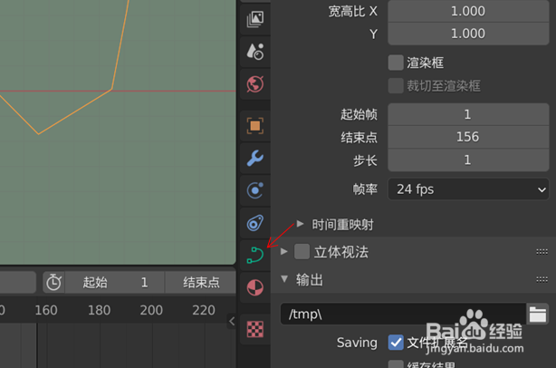Open the 帧率 24 fps dropdown
Viewport: 556px width, 368px height.
point(468,189)
